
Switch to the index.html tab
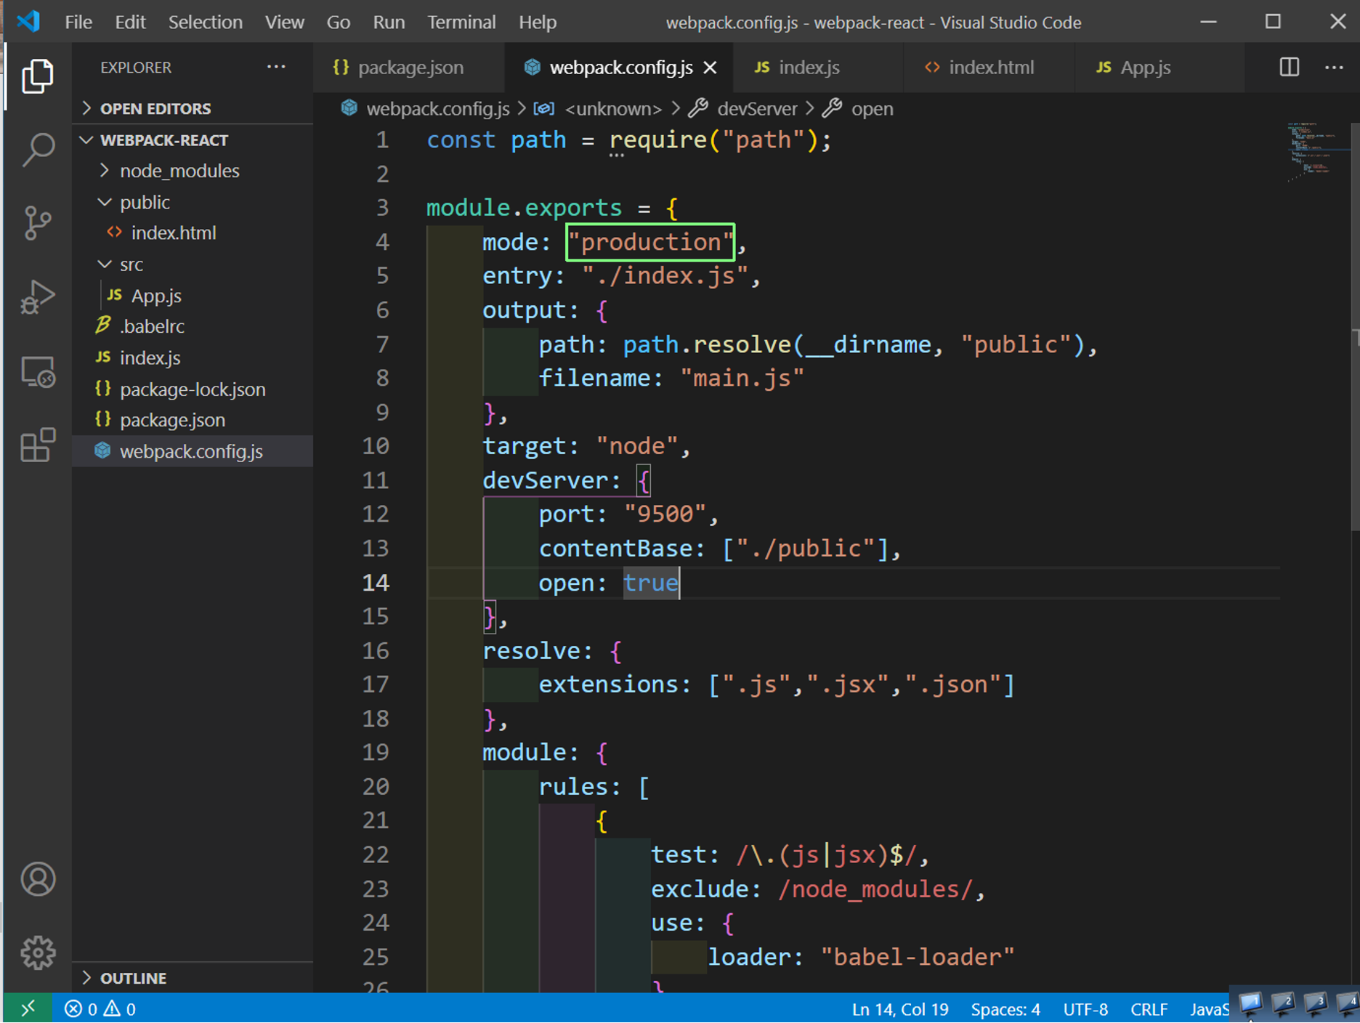[989, 68]
